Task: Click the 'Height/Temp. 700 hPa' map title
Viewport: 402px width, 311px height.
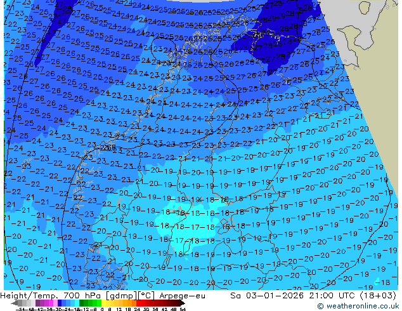Action: [51, 296]
